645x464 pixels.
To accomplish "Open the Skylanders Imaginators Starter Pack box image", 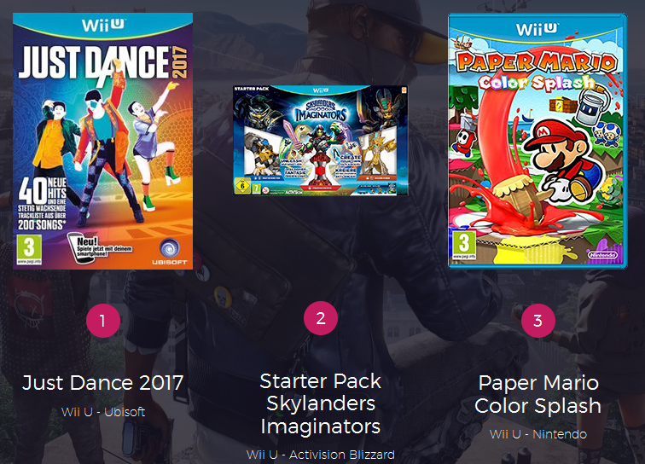I will 321,140.
